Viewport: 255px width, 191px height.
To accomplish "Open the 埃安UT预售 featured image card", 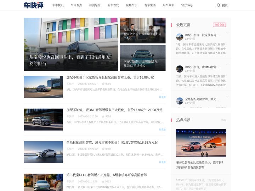I will coord(143,58).
